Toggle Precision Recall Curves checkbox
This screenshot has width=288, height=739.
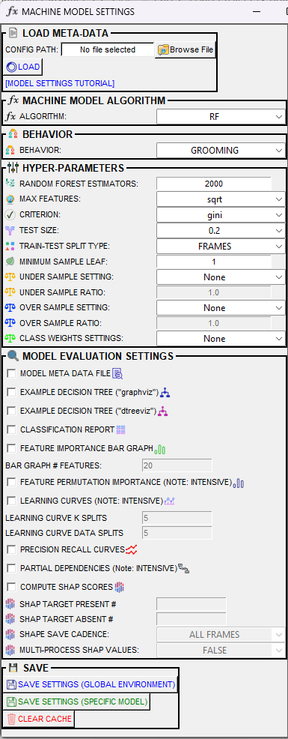tap(11, 549)
